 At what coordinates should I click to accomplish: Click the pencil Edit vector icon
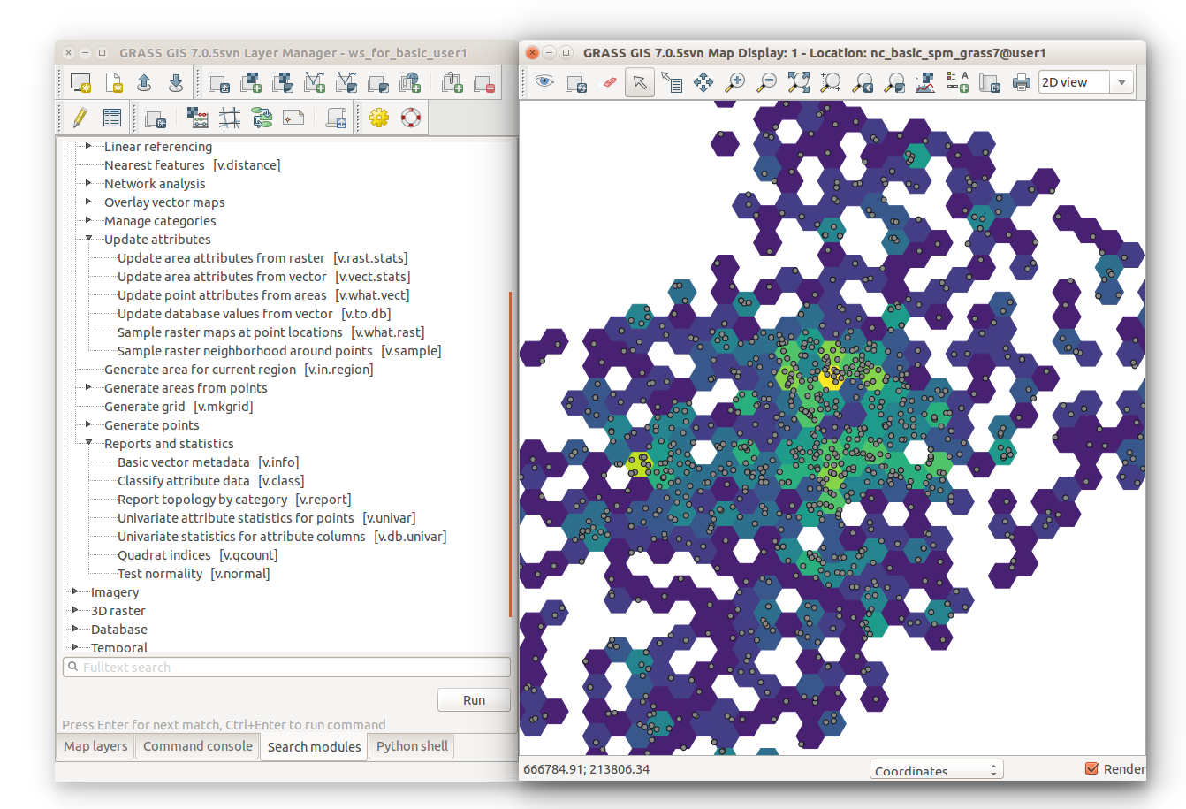pos(80,117)
